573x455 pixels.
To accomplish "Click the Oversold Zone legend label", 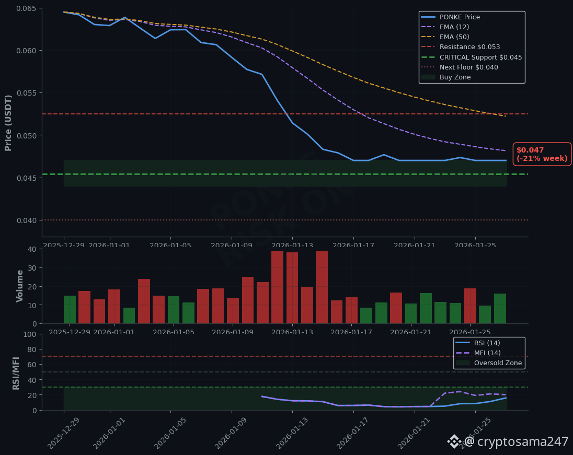I will pyautogui.click(x=498, y=363).
